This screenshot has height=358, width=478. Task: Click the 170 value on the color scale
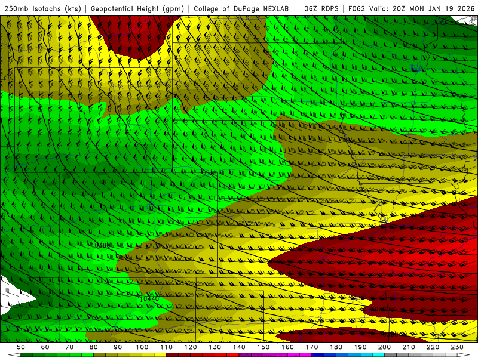coord(312,347)
